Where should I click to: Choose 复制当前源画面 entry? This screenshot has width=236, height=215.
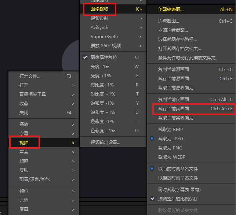pos(191,70)
